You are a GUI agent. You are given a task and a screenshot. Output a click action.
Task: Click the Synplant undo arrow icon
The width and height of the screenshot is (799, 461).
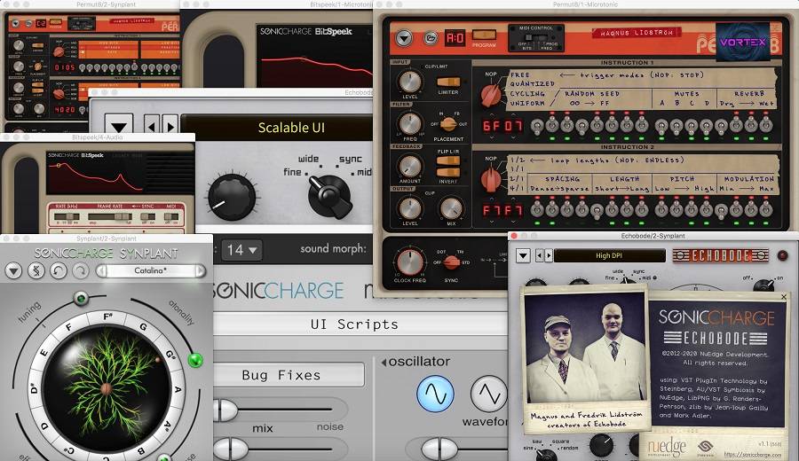pyautogui.click(x=58, y=270)
